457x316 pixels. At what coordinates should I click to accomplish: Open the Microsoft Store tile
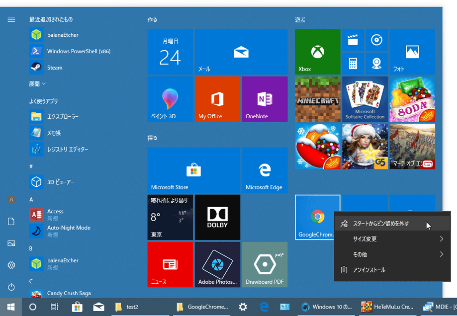tap(194, 170)
